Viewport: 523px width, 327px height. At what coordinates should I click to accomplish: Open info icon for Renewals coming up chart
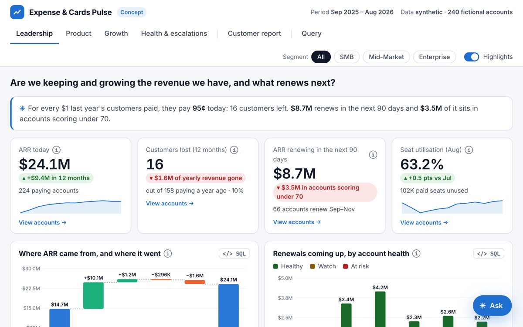click(x=416, y=254)
